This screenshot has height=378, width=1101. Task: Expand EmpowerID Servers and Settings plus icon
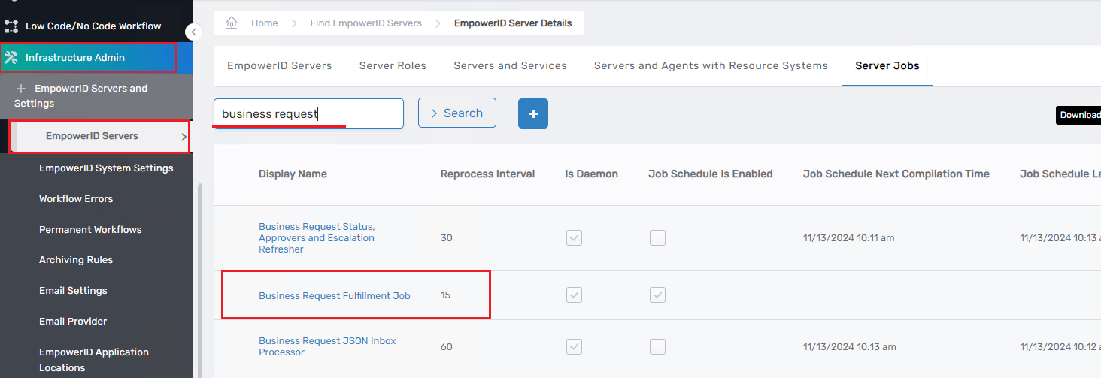coord(21,89)
